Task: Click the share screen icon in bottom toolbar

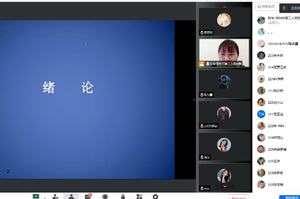Action: click(x=36, y=196)
